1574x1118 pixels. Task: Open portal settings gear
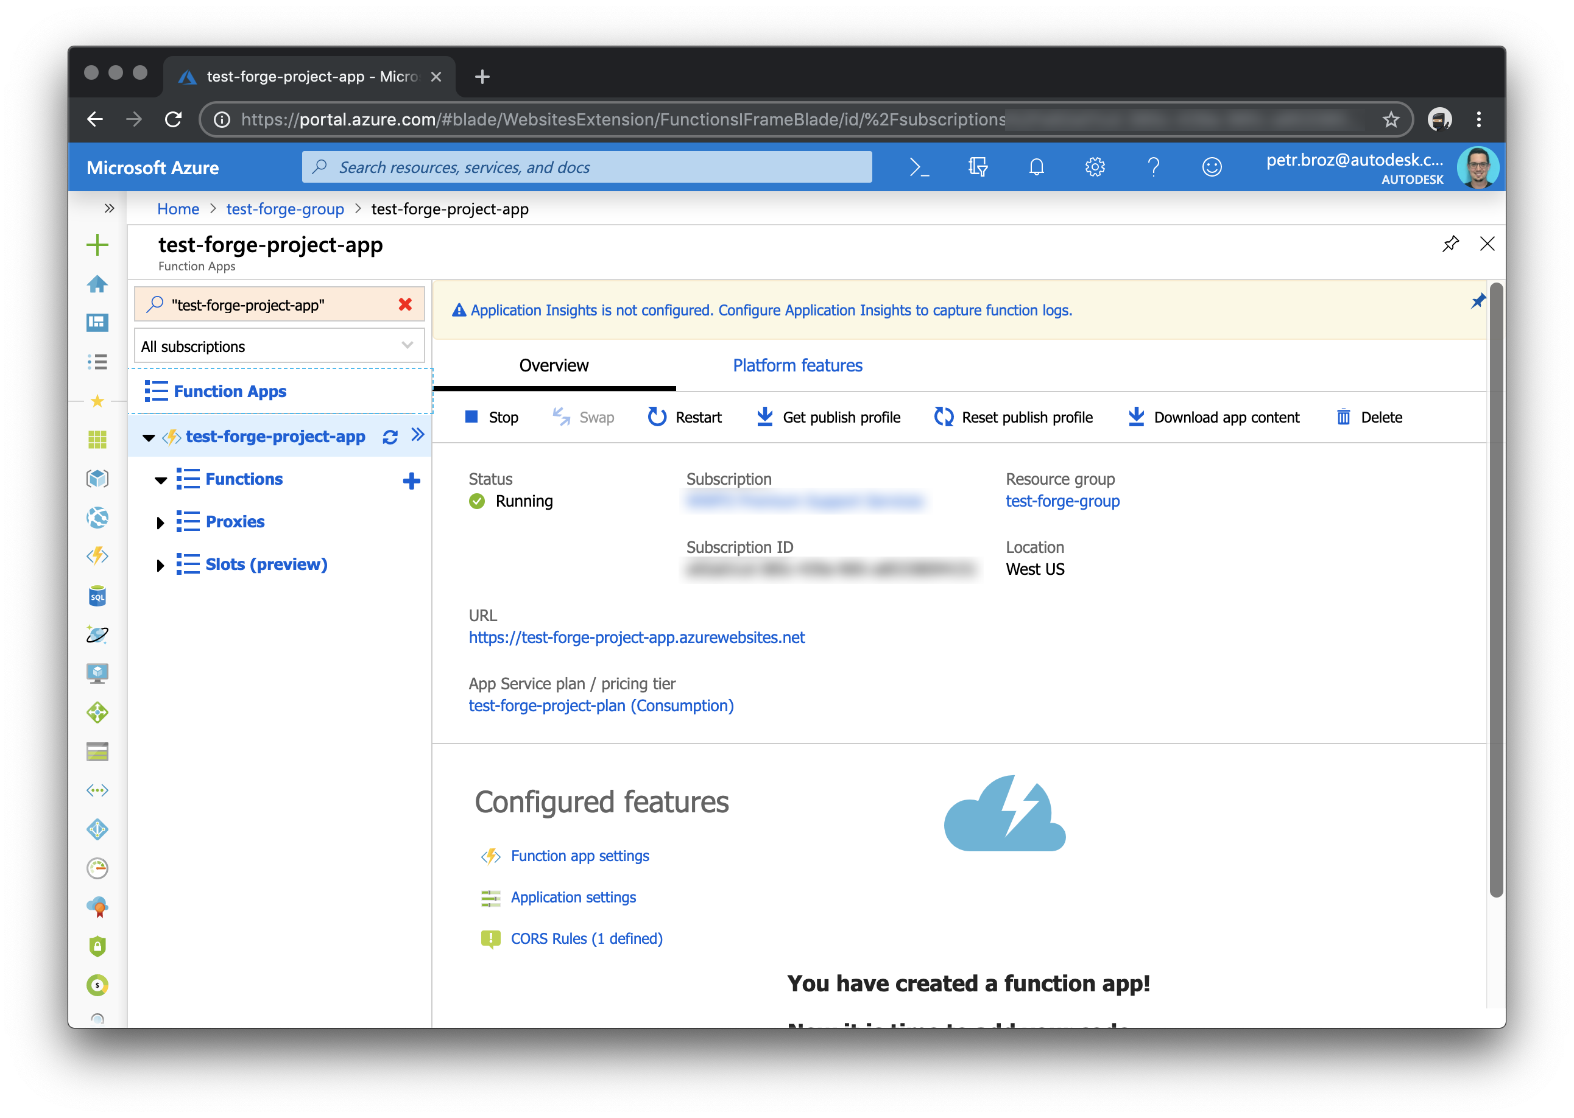pyautogui.click(x=1095, y=167)
